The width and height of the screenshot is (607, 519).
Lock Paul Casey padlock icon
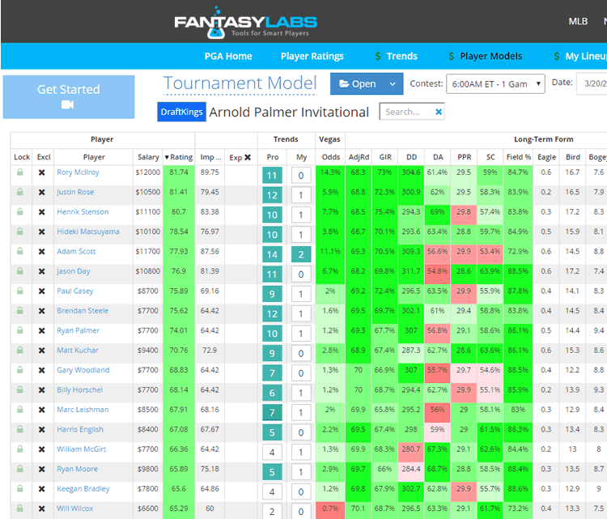20,291
